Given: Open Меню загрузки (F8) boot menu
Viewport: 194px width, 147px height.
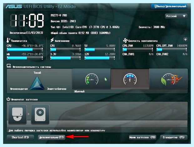Looking at the screenshot, I should pos(142,137).
